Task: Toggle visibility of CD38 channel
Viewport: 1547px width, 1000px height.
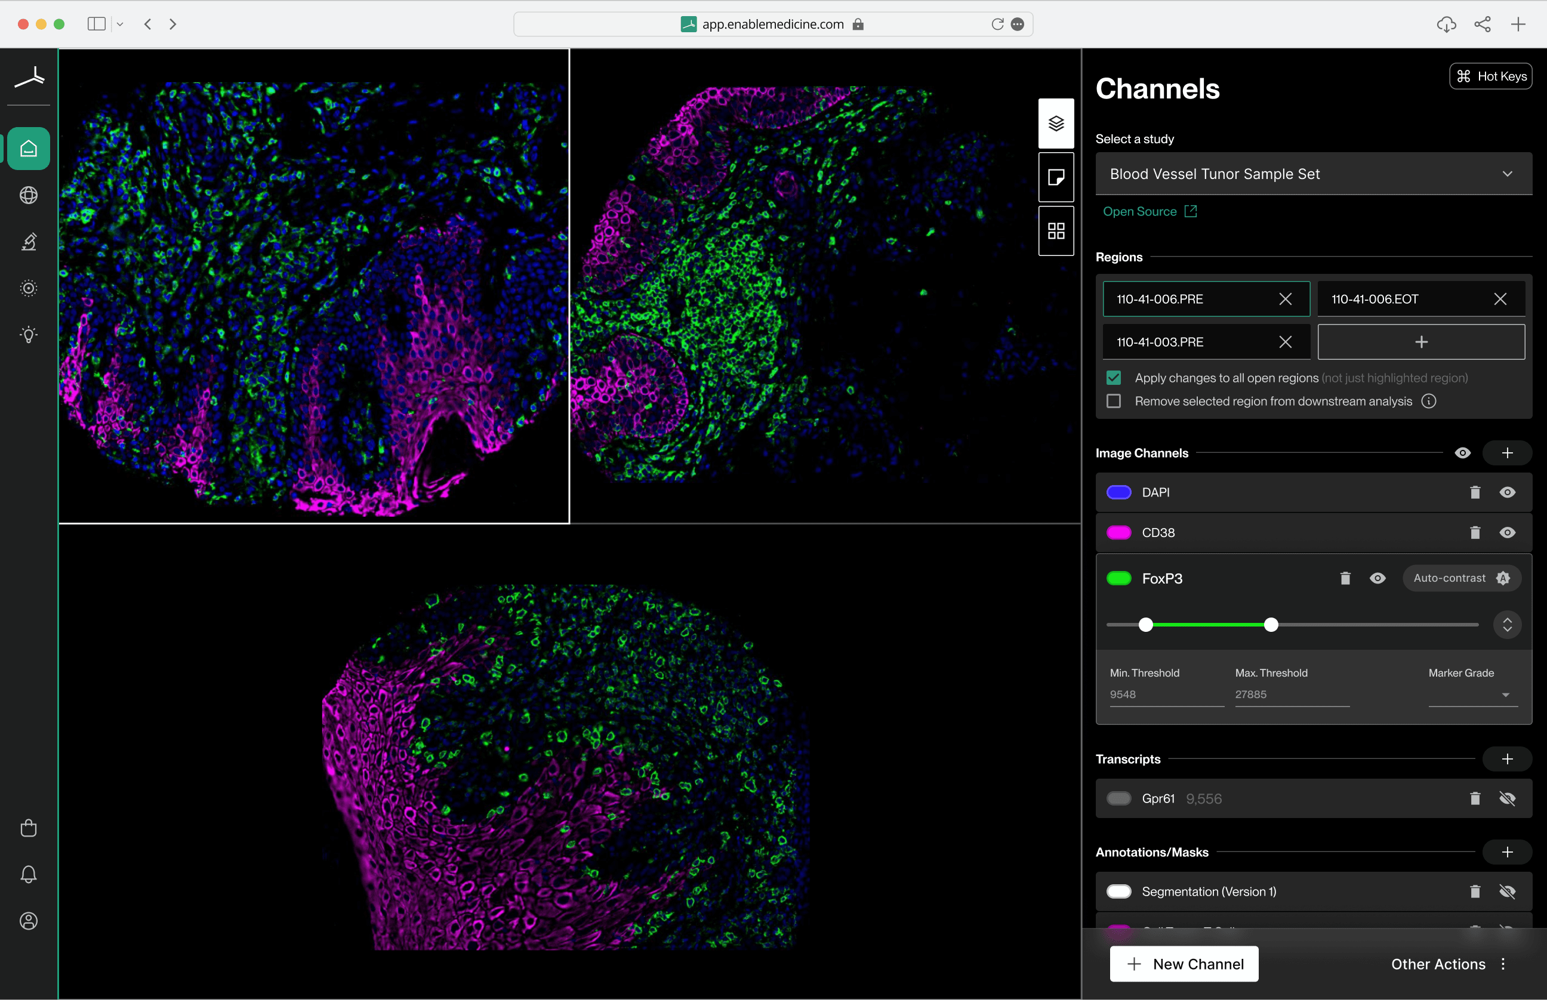Action: [1508, 532]
